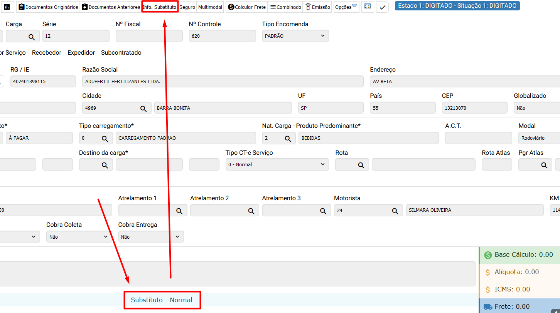Expand the Opções dropdown menu
Screen dimensions: 560x313
(x=346, y=7)
